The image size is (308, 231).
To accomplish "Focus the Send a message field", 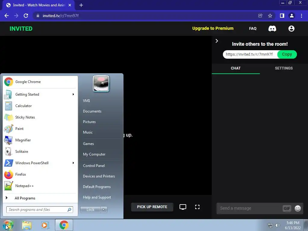I will pyautogui.click(x=249, y=208).
